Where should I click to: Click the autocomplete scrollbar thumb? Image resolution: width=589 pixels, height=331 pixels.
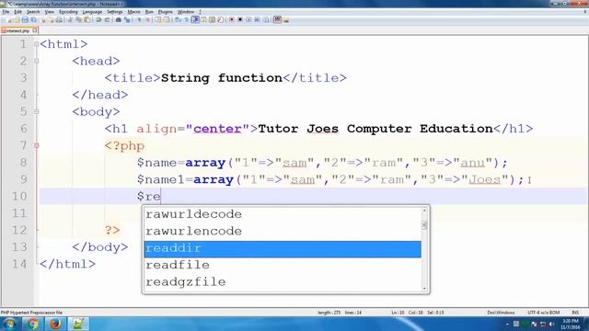424,225
